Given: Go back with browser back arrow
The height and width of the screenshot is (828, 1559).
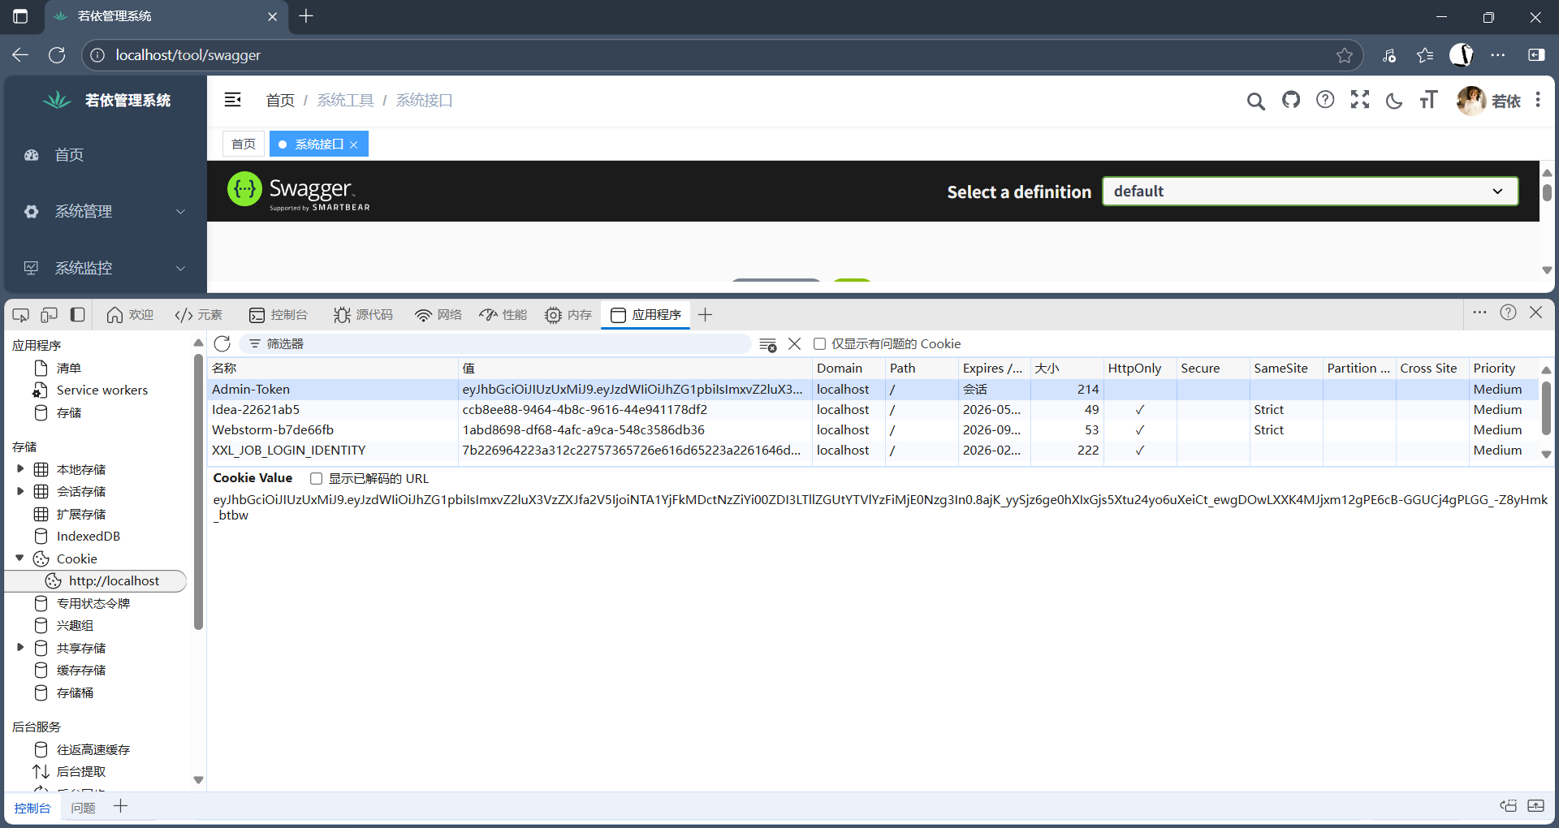Looking at the screenshot, I should [20, 55].
